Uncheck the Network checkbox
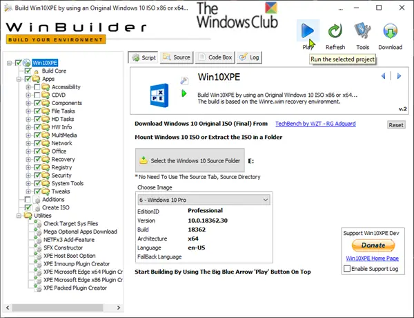414x318 pixels. coord(37,143)
